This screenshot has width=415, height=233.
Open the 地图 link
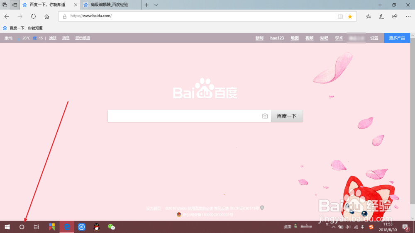tap(295, 38)
